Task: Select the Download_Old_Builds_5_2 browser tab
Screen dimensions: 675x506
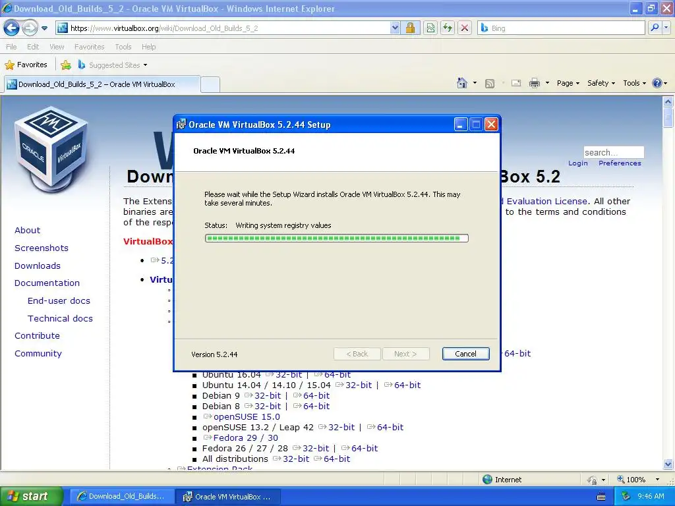Action: 102,84
